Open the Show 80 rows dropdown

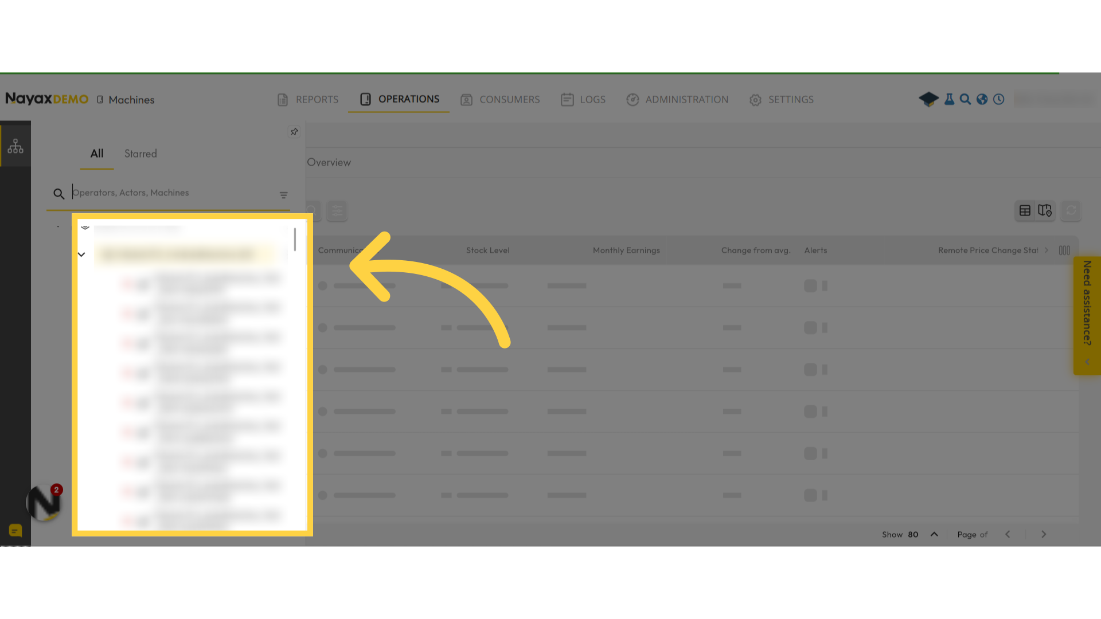point(910,534)
